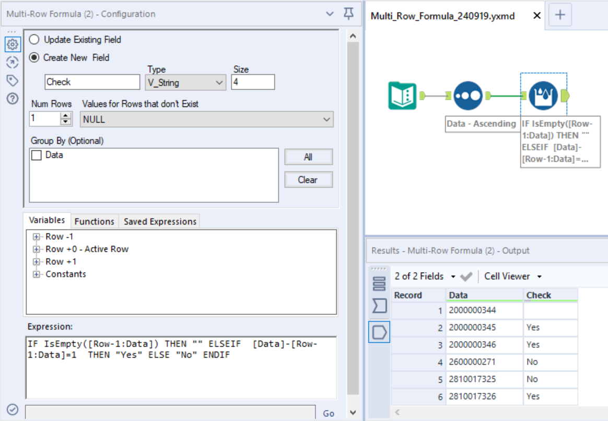Pin the Configuration panel

tap(347, 14)
